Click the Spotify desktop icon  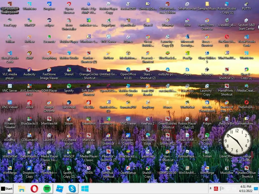tap(69, 88)
